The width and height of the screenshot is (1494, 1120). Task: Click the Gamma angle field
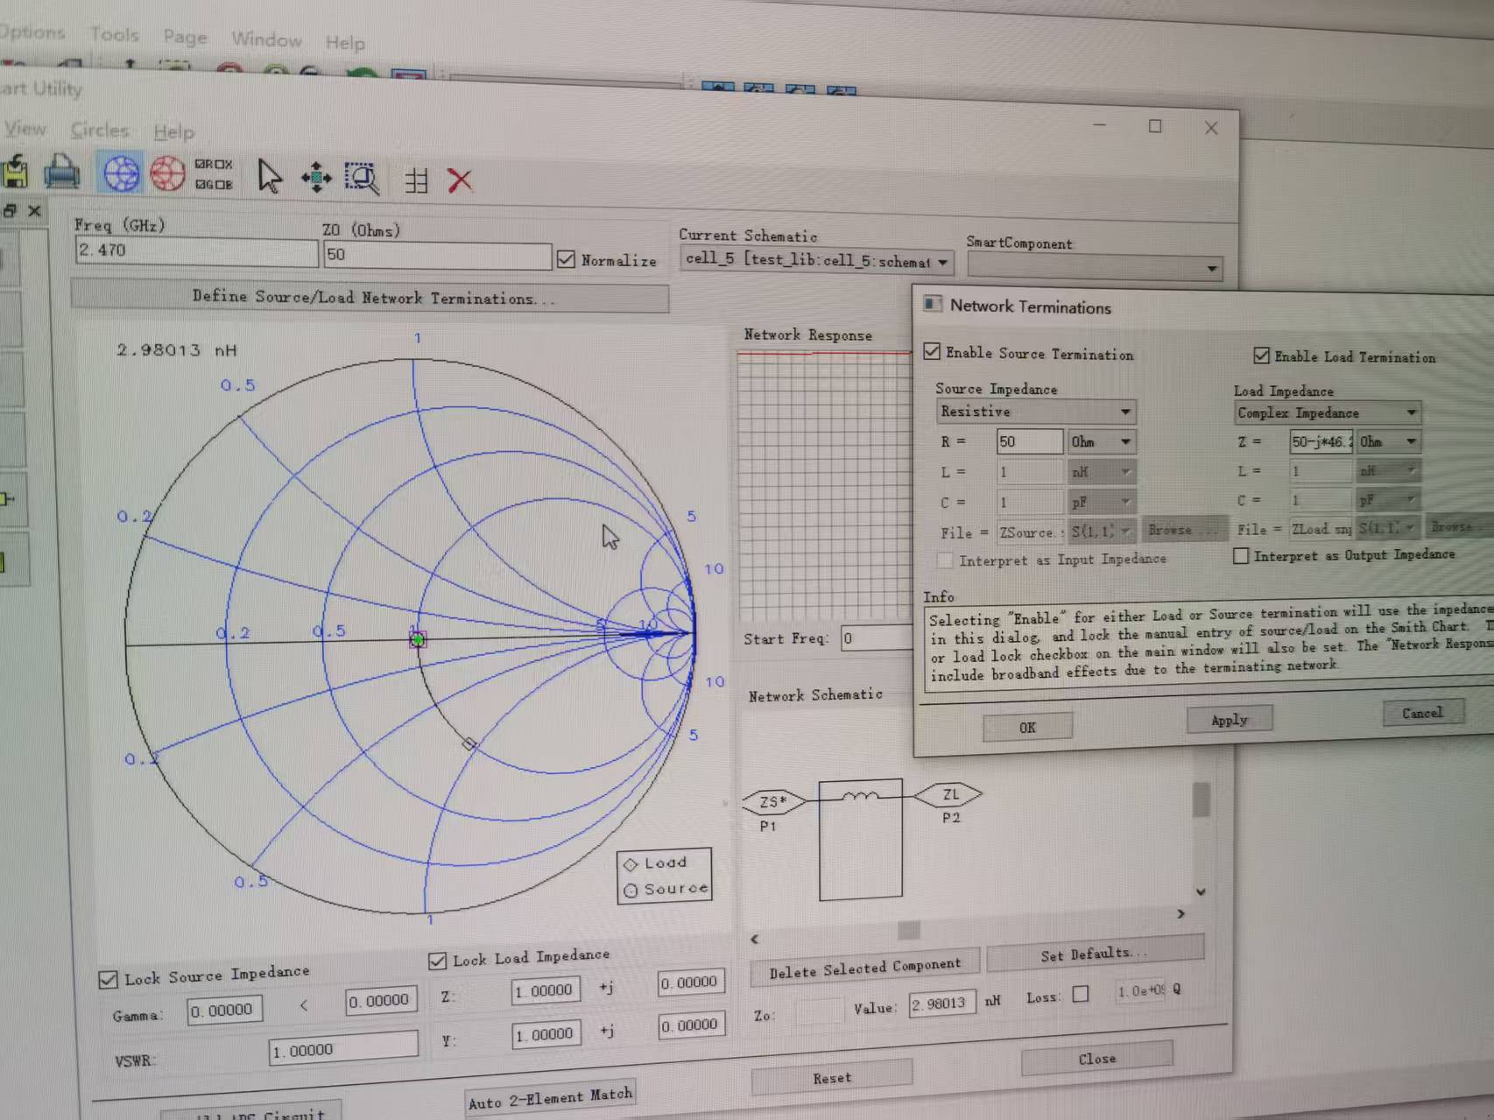(381, 1000)
